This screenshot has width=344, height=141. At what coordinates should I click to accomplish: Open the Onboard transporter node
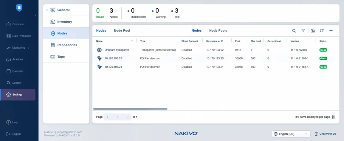point(117,50)
